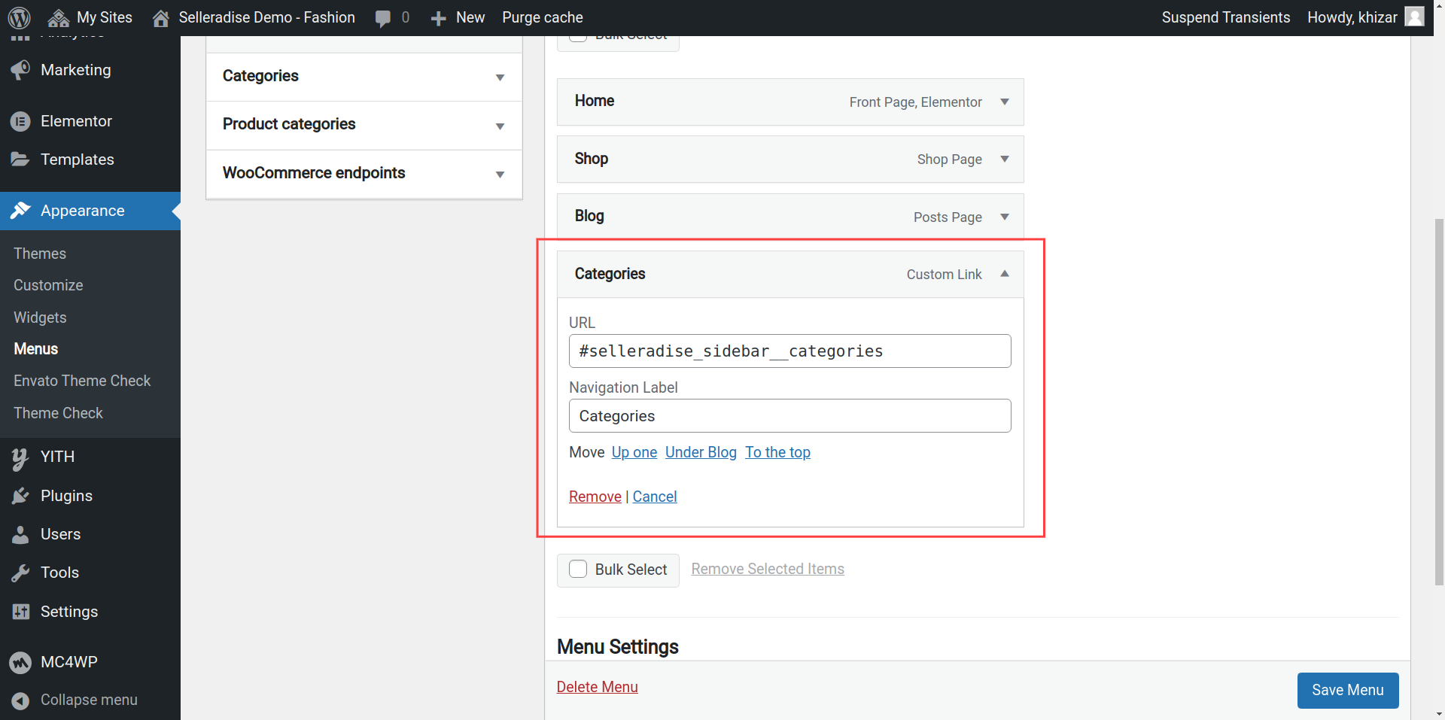1445x720 pixels.
Task: Click the WordPress logo icon
Action: pyautogui.click(x=20, y=17)
